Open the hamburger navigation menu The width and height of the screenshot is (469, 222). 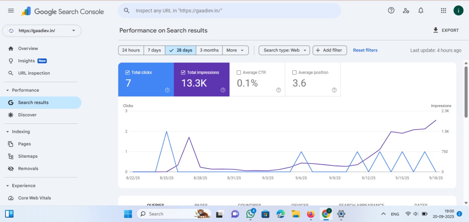(x=11, y=11)
